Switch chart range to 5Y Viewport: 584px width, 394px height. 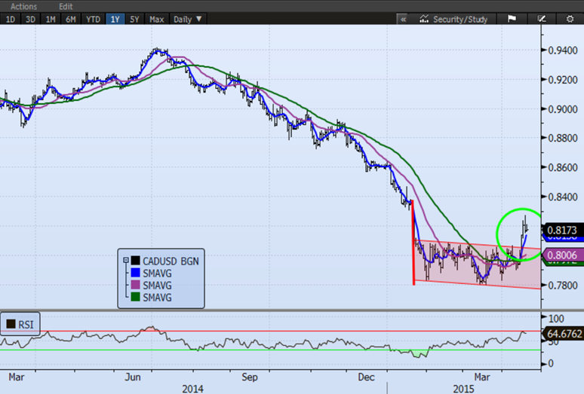[136, 19]
